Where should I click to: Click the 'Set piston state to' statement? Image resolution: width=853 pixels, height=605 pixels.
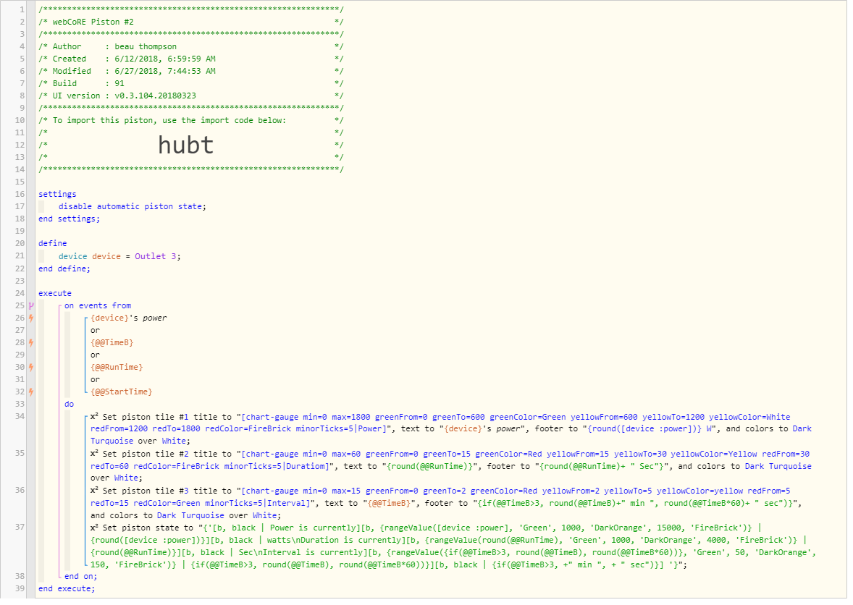453,547
